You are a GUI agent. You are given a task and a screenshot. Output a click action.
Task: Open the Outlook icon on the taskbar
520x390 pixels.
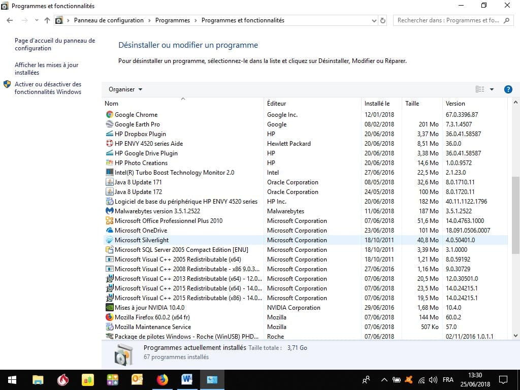(x=137, y=380)
